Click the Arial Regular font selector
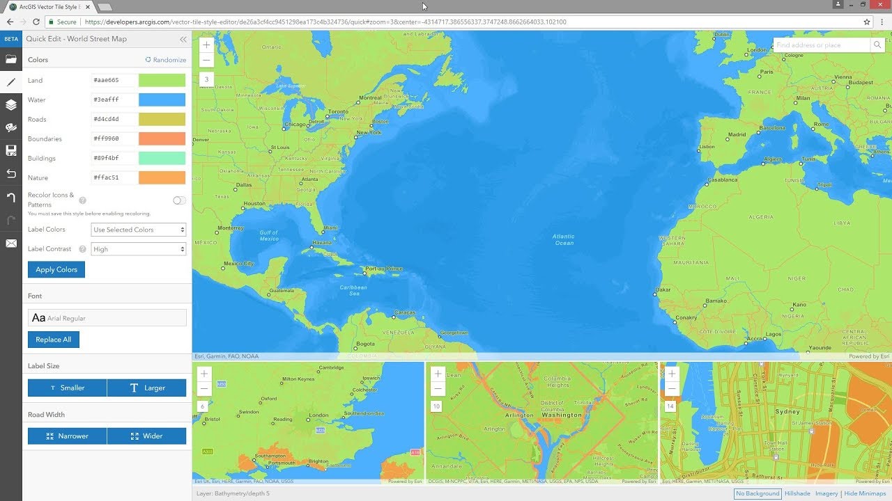Viewport: 892px width, 501px height. click(107, 318)
